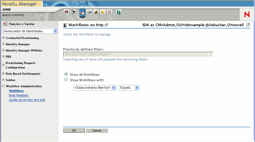This screenshot has width=255, height=142.
Task: Open View Objects magnifier icon
Action: pos(89,12)
